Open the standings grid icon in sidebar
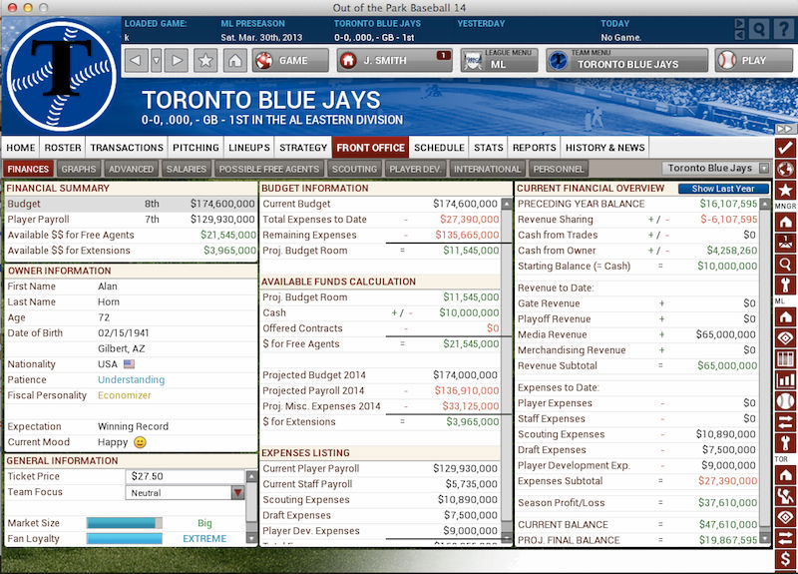This screenshot has height=574, width=798. [x=785, y=358]
